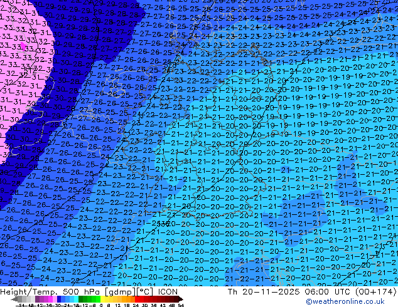Click the small magenta patch in the pink region
Screen dimensions: 398x307
pos(23,46)
